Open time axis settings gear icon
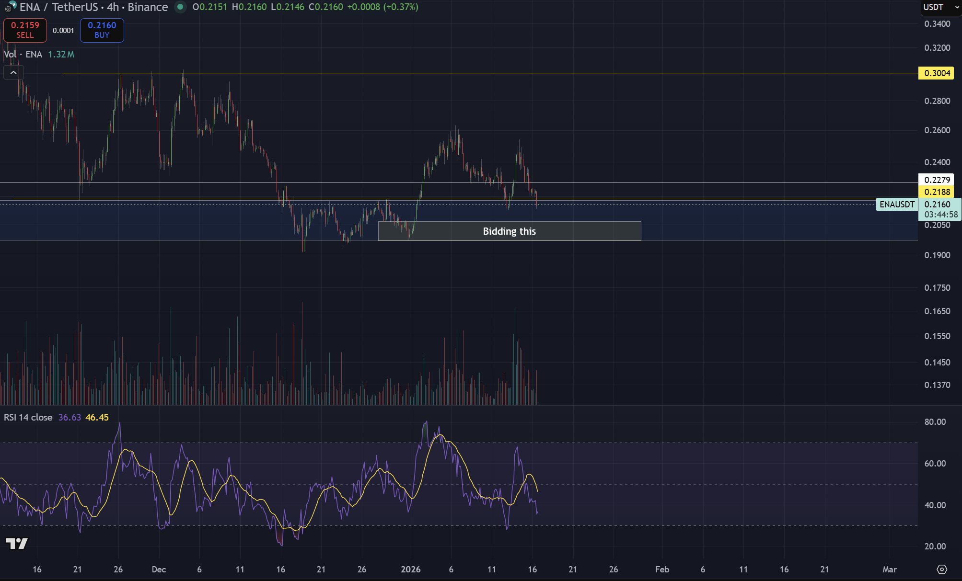The width and height of the screenshot is (962, 581). click(942, 569)
